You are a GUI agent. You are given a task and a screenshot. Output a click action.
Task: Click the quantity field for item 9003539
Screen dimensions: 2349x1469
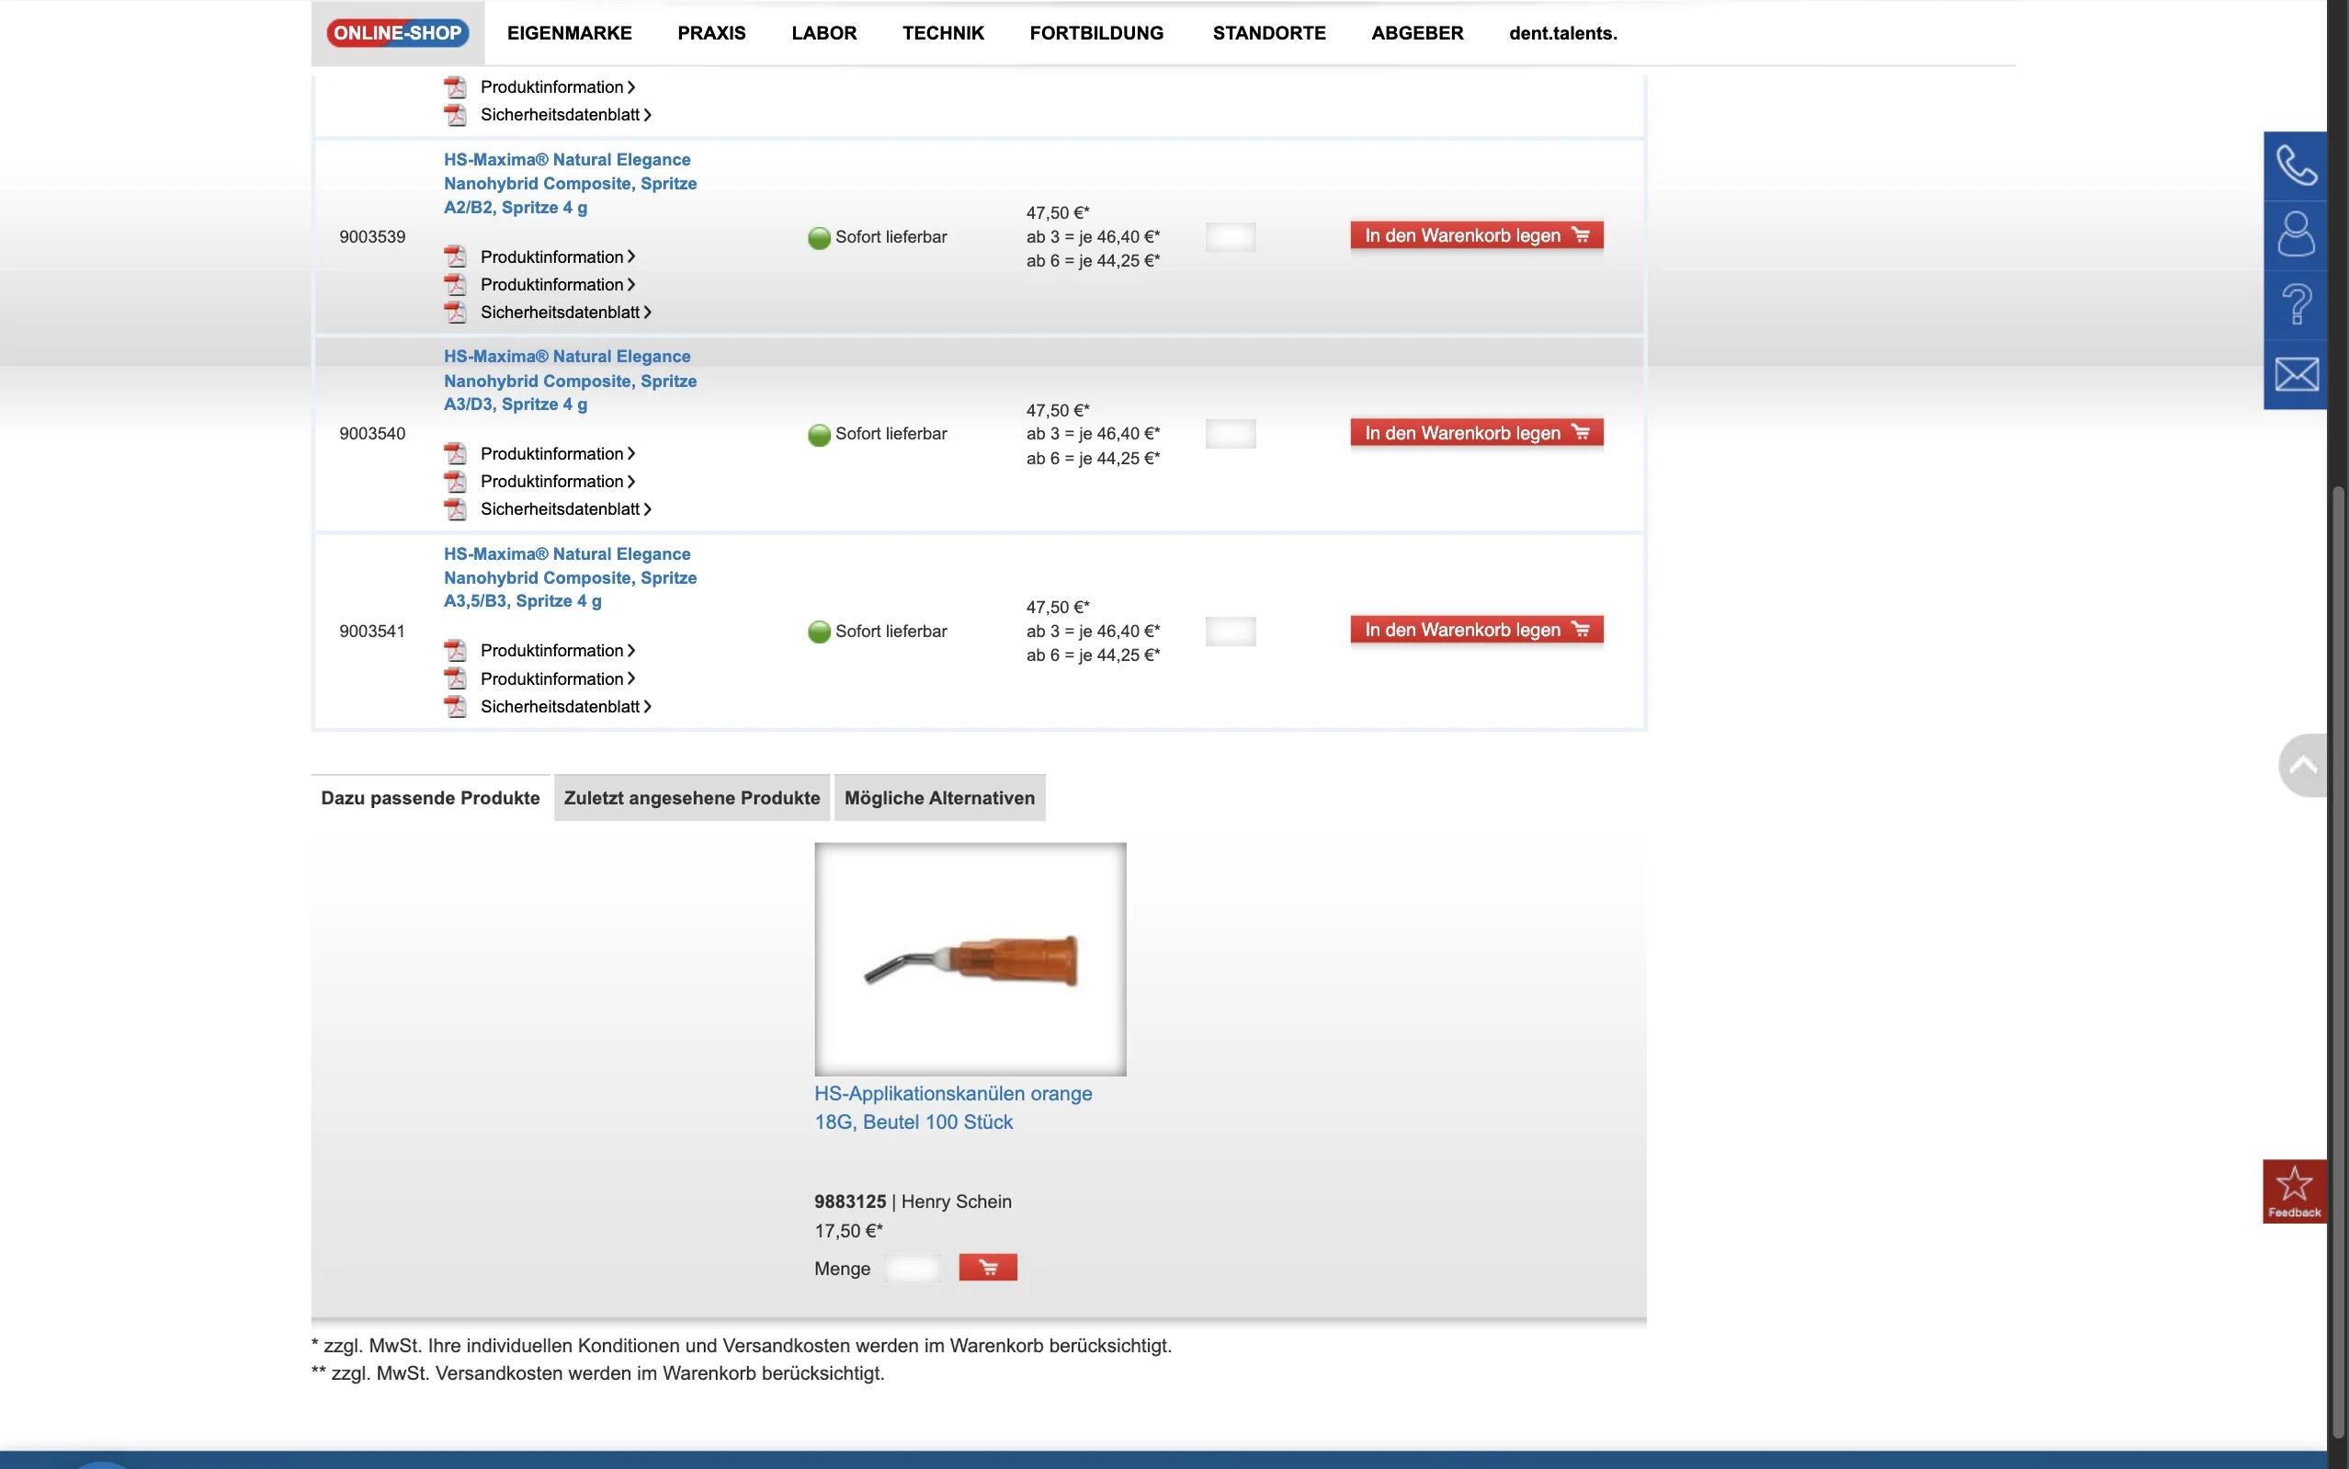(1230, 237)
